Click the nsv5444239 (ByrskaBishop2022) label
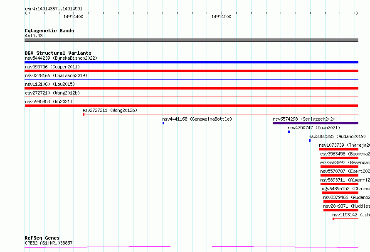Image resolution: width=370 pixels, height=252 pixels. [x=61, y=58]
